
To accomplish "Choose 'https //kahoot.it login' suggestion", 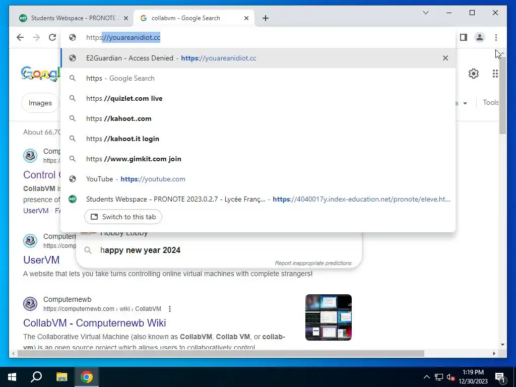I will (x=258, y=139).
